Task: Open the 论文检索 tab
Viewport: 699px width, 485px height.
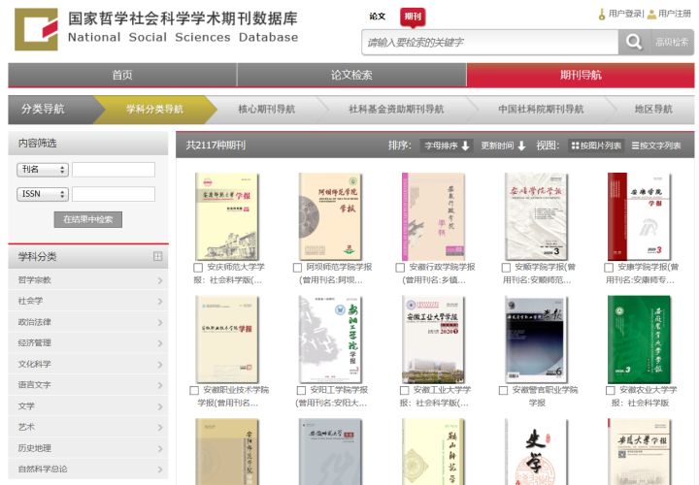Action: coord(351,75)
